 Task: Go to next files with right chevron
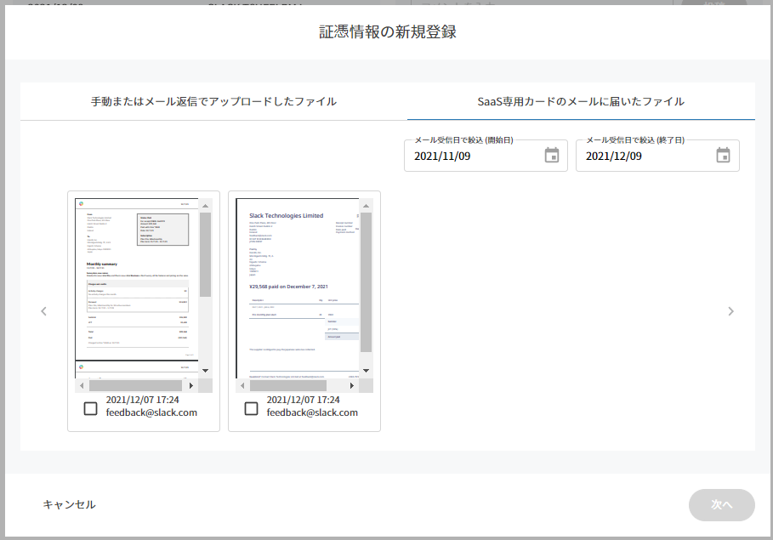point(731,311)
